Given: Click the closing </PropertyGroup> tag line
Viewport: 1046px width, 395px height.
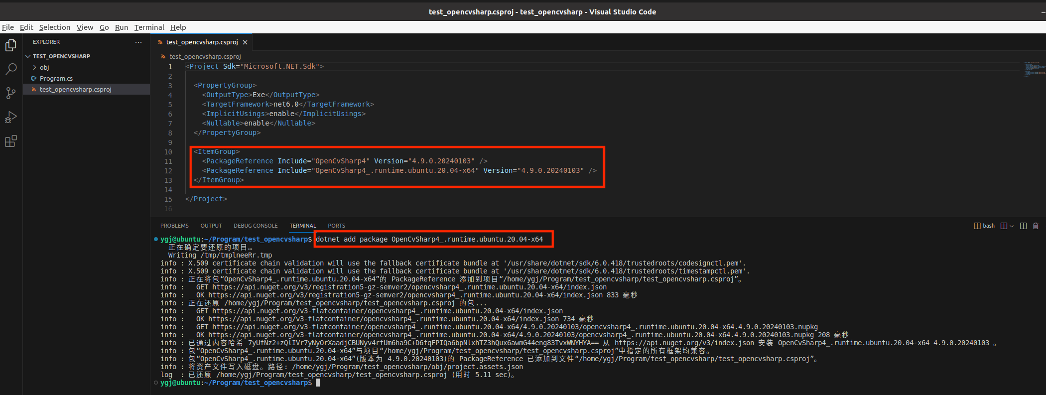Looking at the screenshot, I should click(x=227, y=133).
